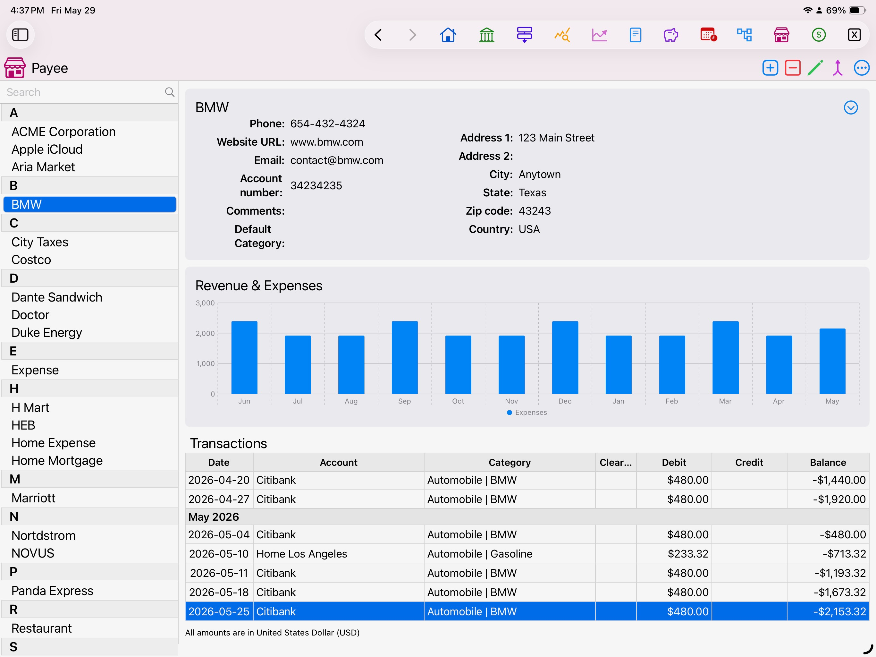Go forward with the right chevron
The width and height of the screenshot is (876, 657).
[x=412, y=35]
